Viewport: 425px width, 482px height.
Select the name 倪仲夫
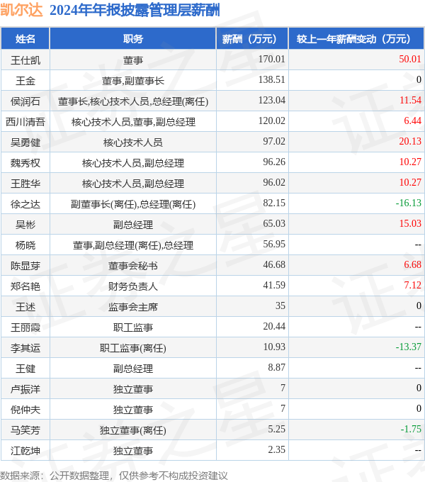[x=25, y=410]
